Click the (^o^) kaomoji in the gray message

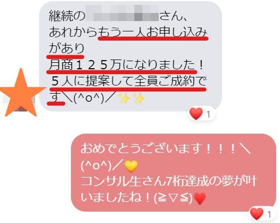pos(88,99)
